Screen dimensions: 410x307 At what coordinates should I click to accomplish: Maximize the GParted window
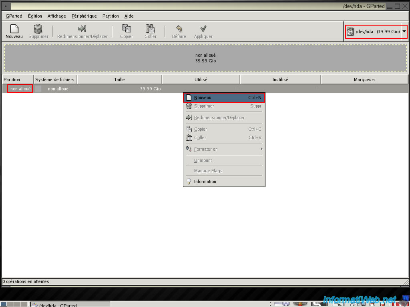[397, 6]
